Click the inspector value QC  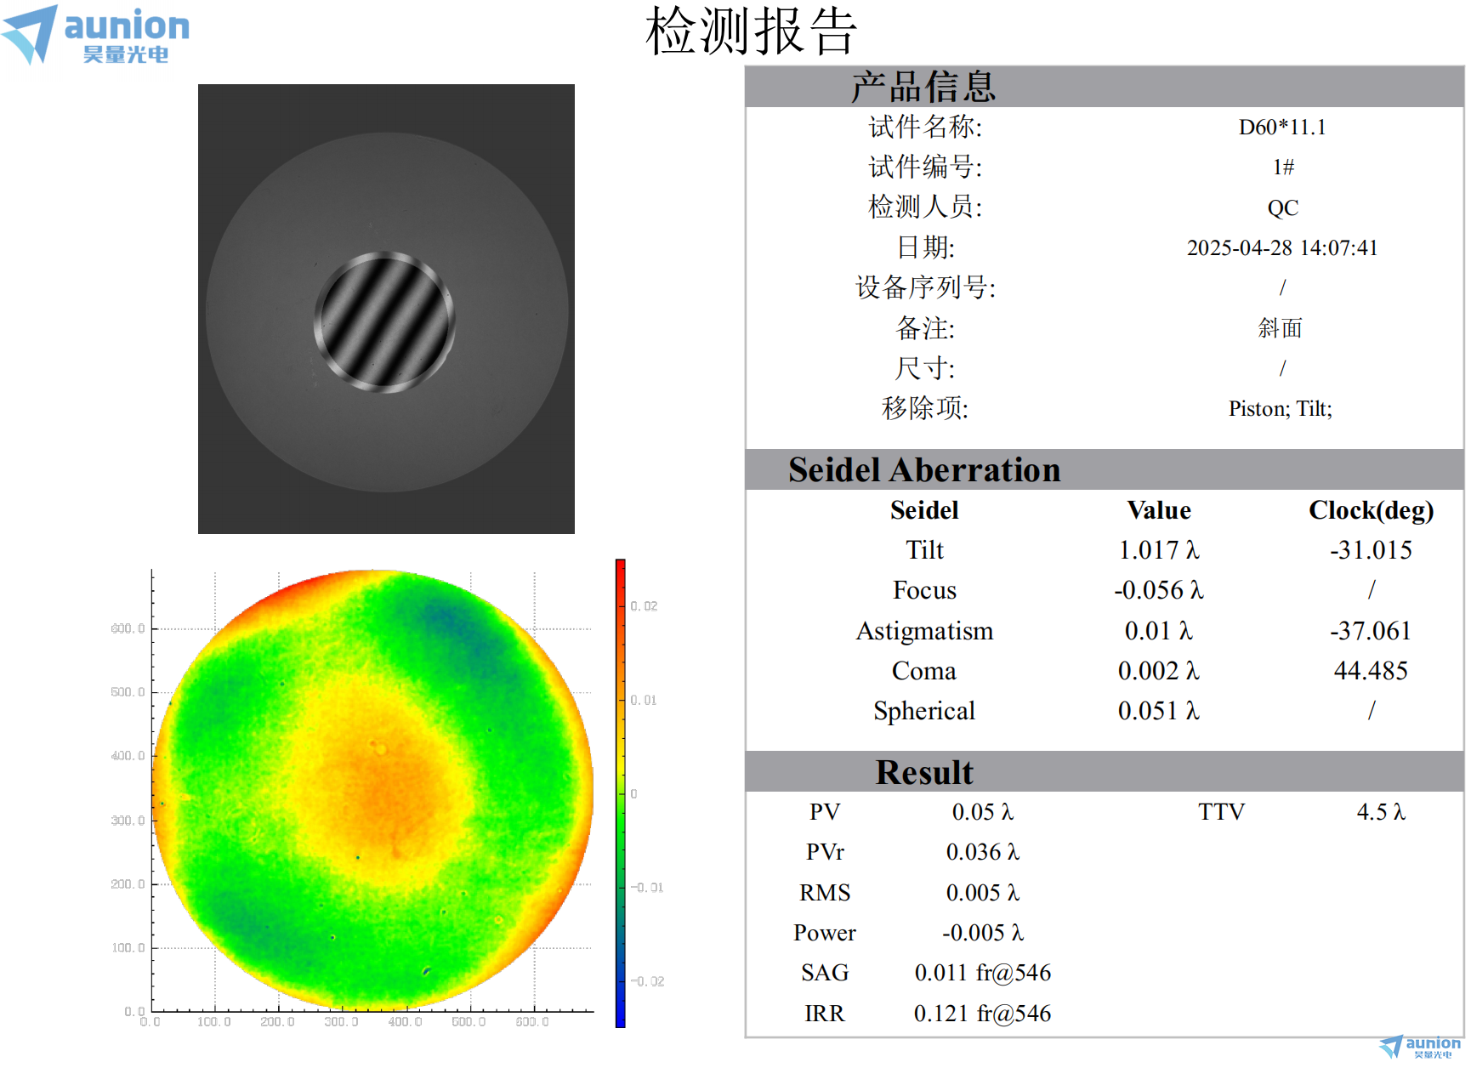pos(1283,208)
